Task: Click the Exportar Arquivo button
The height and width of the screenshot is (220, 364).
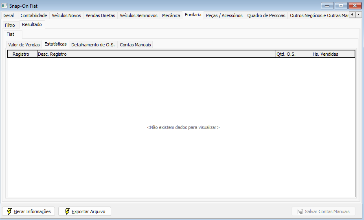Action: [x=85, y=211]
